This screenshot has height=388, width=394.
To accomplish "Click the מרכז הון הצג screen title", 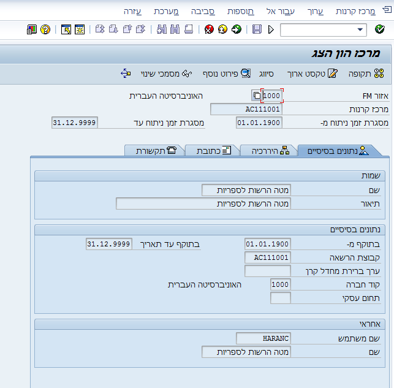I will (346, 53).
